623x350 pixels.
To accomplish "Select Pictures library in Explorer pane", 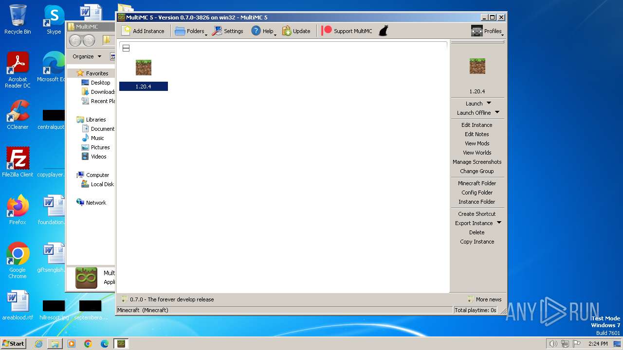I will (x=96, y=147).
